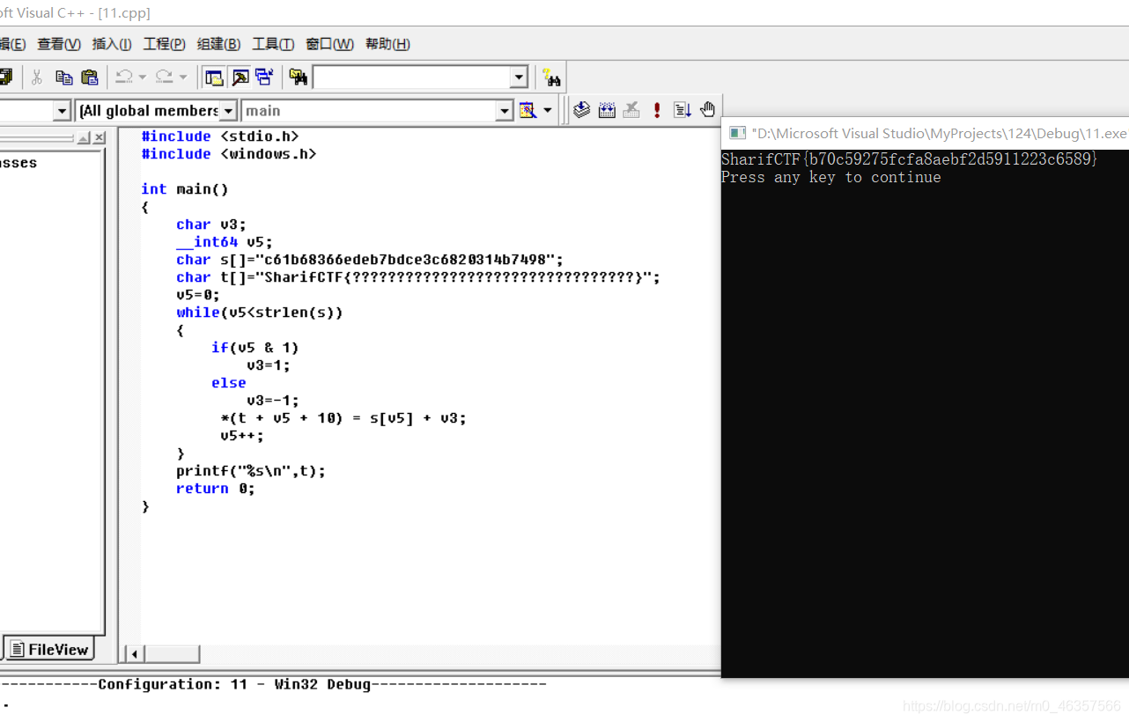The image size is (1129, 722).
Task: Click the 'int main()' line
Action: tap(184, 189)
